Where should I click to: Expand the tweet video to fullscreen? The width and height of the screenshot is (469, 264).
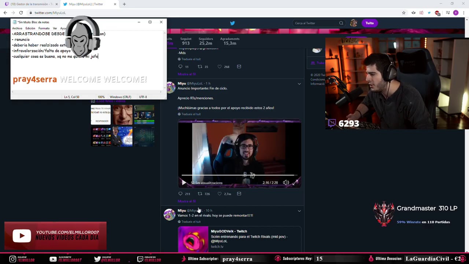tap(295, 183)
